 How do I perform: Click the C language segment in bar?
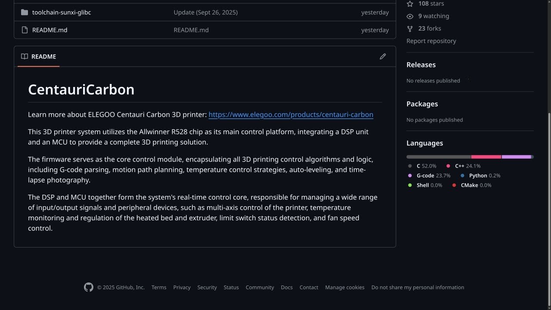[x=438, y=157]
